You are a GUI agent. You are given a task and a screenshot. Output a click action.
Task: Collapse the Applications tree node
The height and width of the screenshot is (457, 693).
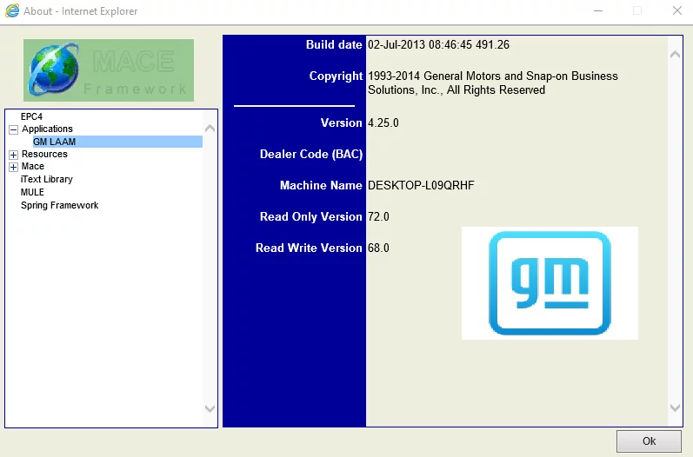click(13, 129)
